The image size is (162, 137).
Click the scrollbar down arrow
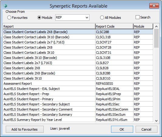click(x=156, y=121)
